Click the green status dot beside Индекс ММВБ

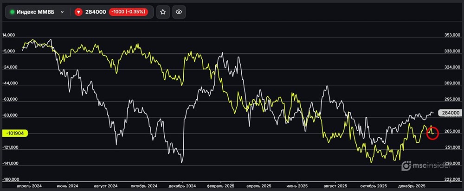point(13,12)
